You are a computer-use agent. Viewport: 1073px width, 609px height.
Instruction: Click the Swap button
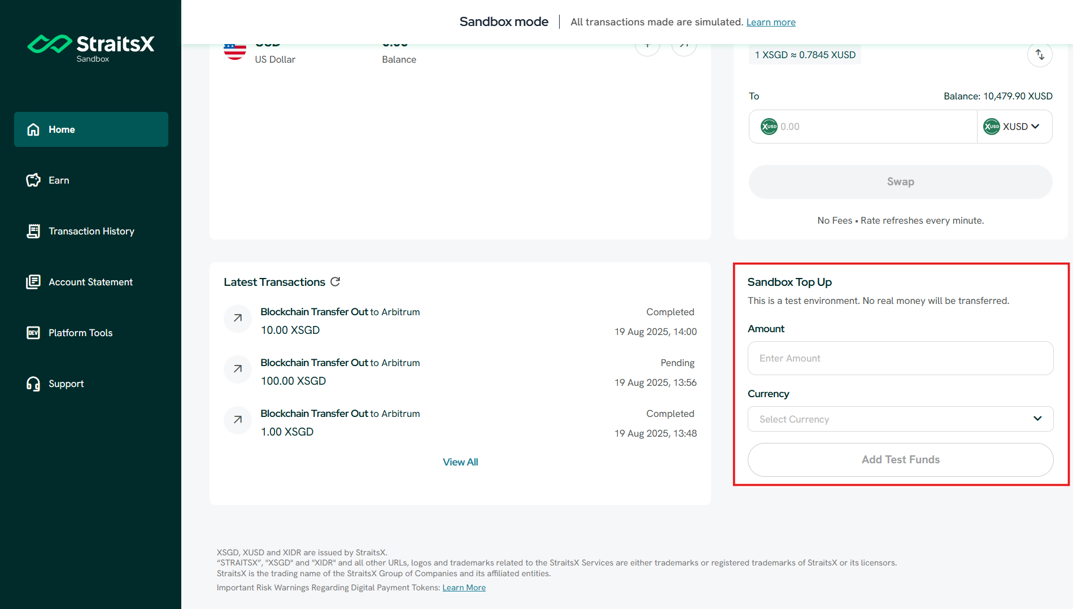(900, 182)
